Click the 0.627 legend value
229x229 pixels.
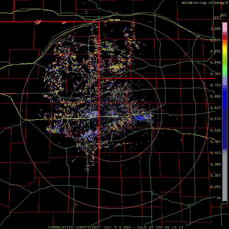pos(216,108)
